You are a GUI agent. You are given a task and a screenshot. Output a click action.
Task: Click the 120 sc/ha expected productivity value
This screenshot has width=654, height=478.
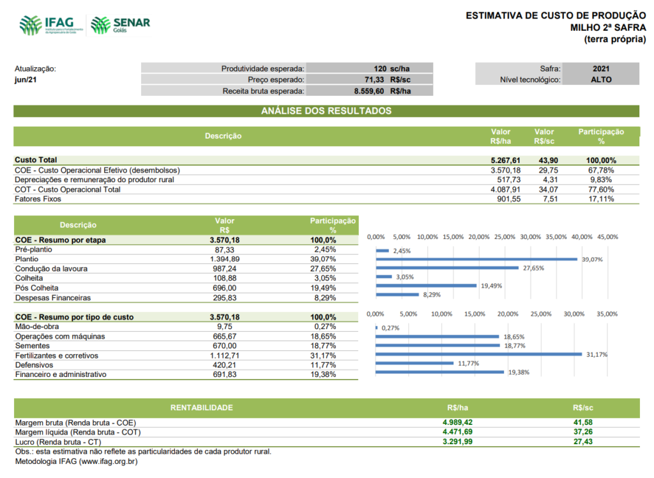tap(392, 68)
